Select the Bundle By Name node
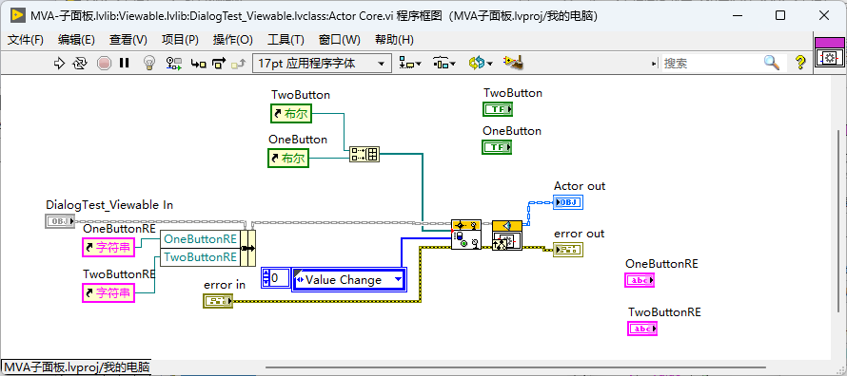This screenshot has width=847, height=376. pos(248,248)
